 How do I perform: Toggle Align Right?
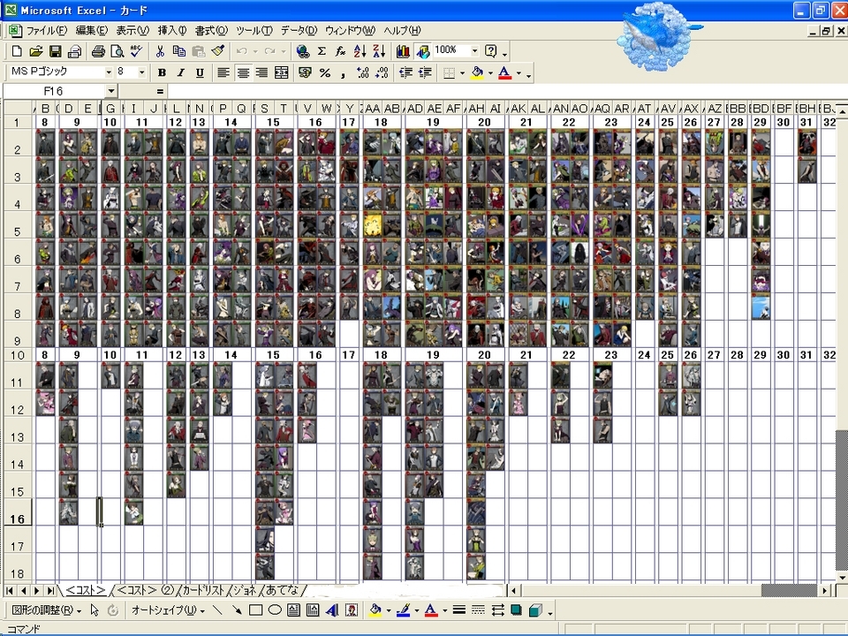coord(261,72)
